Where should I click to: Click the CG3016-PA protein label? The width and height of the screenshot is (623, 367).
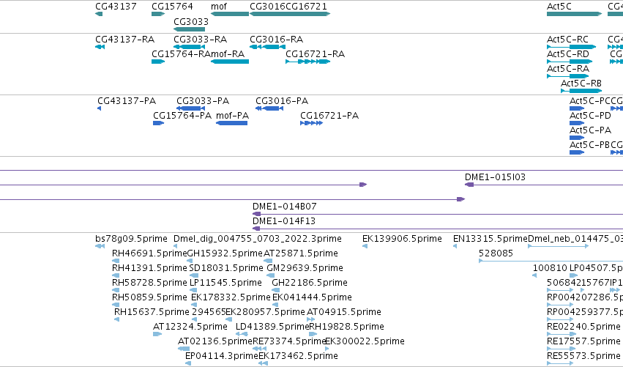coord(282,101)
